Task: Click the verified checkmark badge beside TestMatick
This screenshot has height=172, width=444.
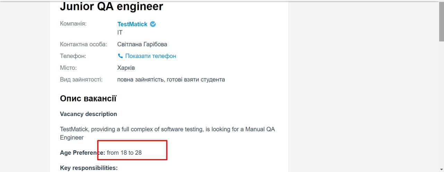Action: [x=153, y=24]
